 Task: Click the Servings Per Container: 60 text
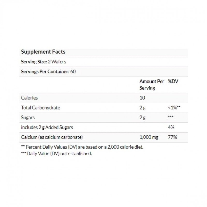coord(48,72)
